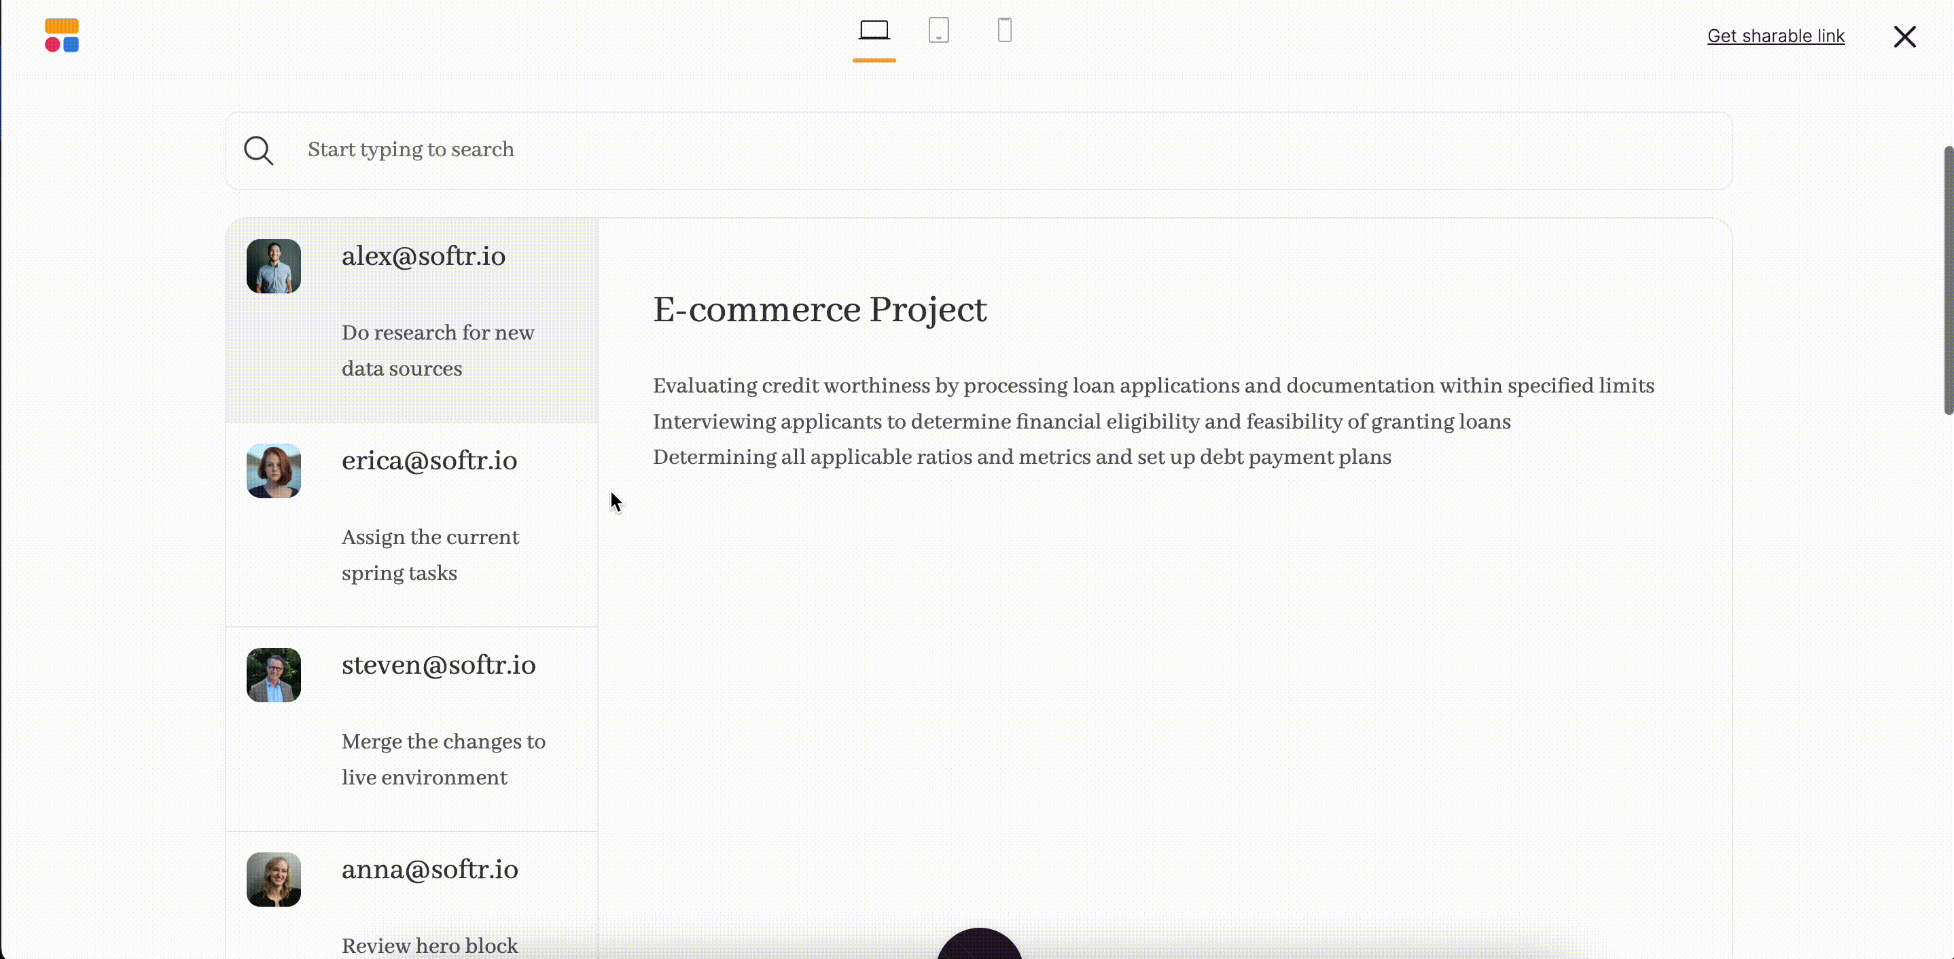Open the "Merge the changes" task entry

443,759
